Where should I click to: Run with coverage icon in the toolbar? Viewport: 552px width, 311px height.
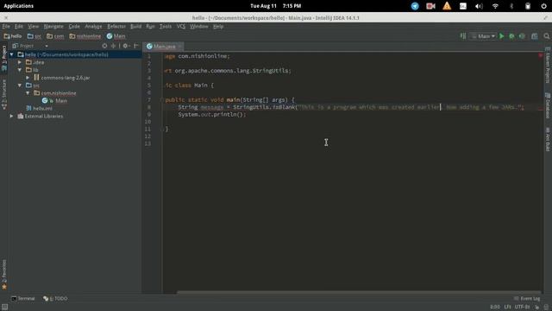[x=522, y=36]
